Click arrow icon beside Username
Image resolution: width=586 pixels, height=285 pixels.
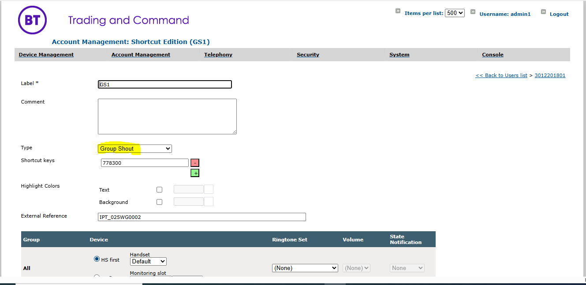click(473, 11)
